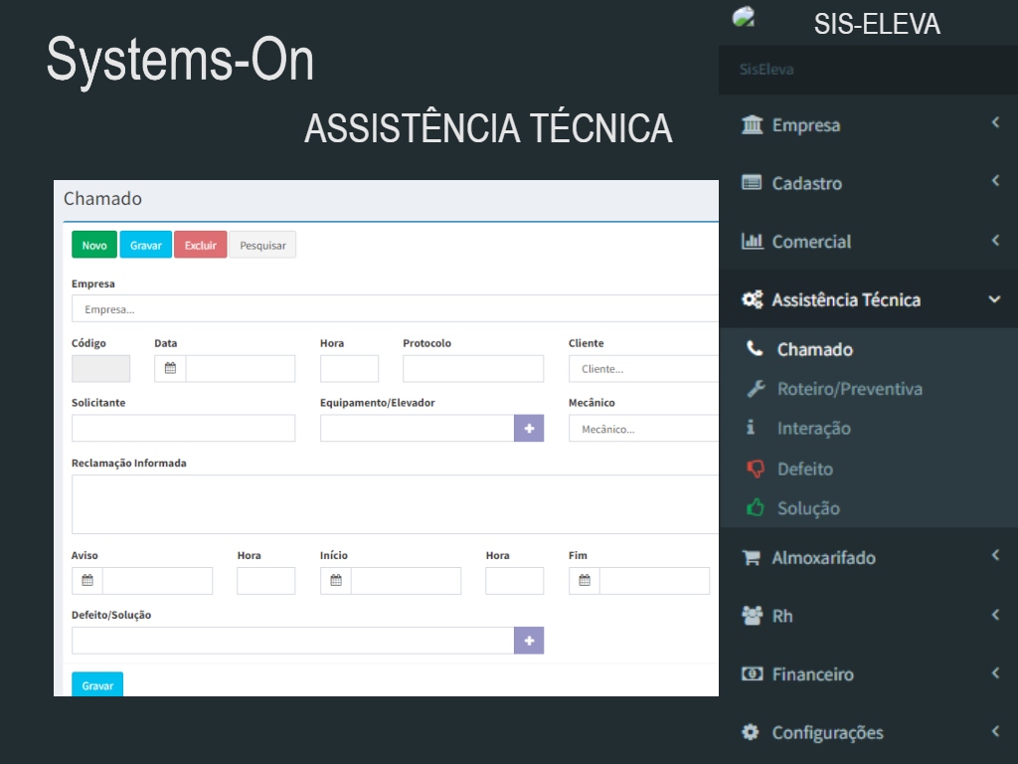The width and height of the screenshot is (1018, 764).
Task: Focus the Reclamação Informada text area
Action: pyautogui.click(x=395, y=504)
